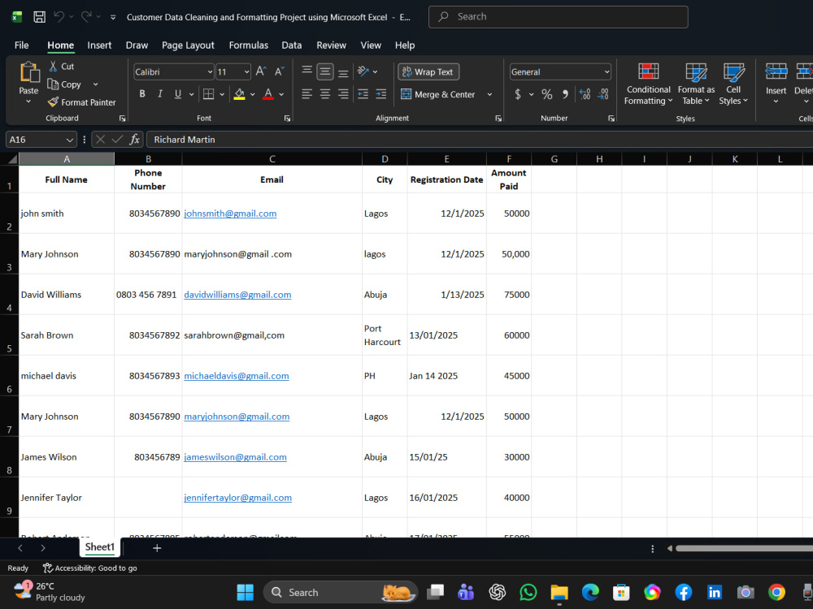The width and height of the screenshot is (813, 609).
Task: Click the horizontal scrollbar thumb
Action: [744, 548]
